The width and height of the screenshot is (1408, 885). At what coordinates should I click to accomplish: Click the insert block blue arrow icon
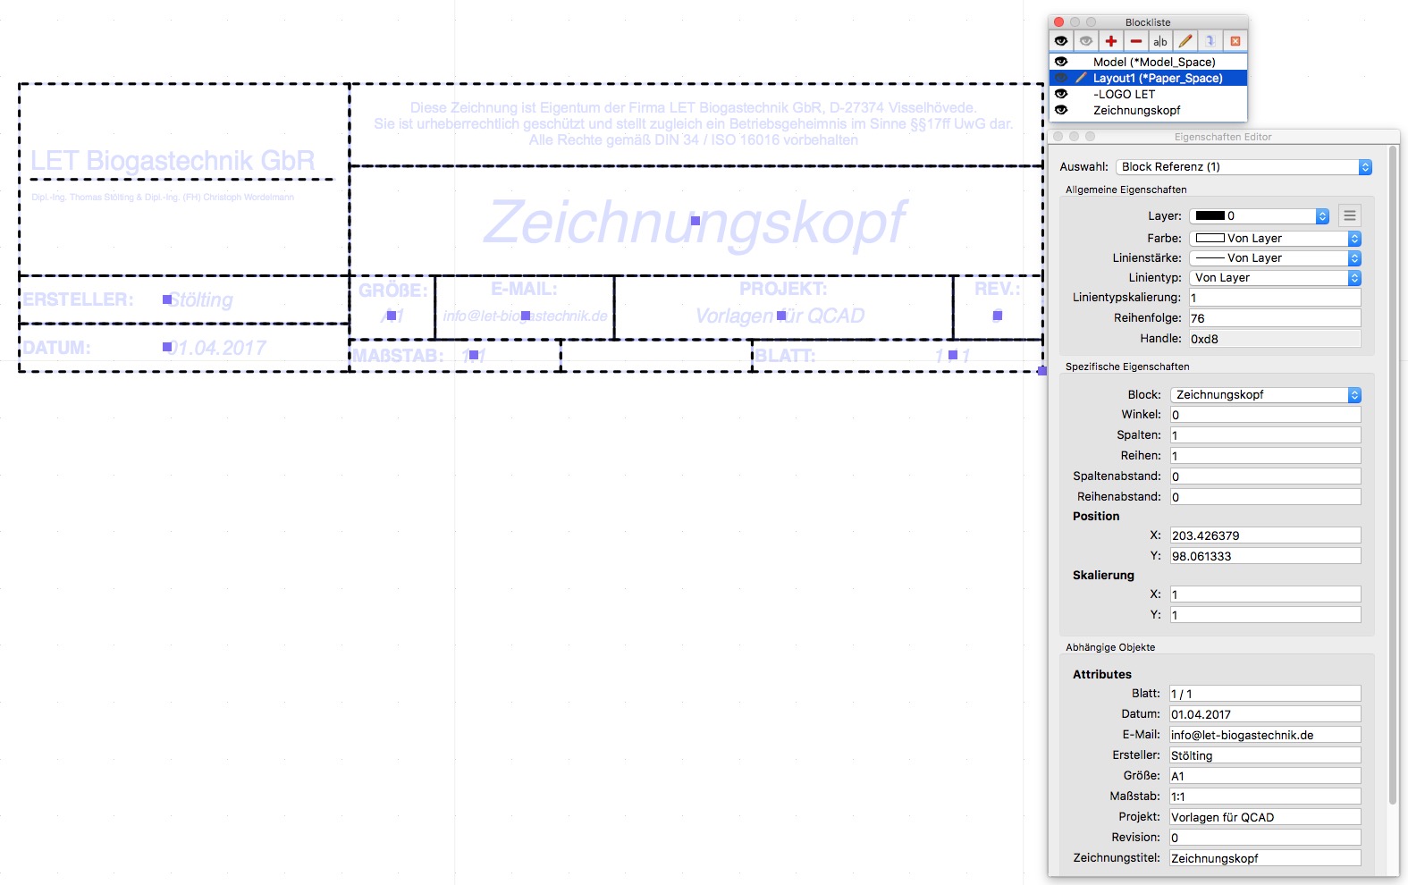tap(1210, 41)
